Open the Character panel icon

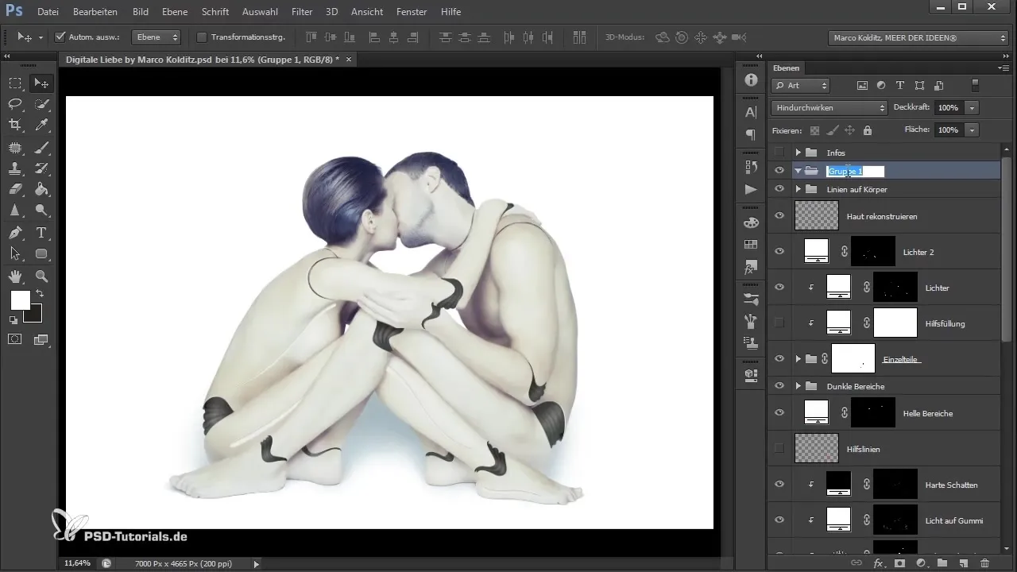coord(751,112)
